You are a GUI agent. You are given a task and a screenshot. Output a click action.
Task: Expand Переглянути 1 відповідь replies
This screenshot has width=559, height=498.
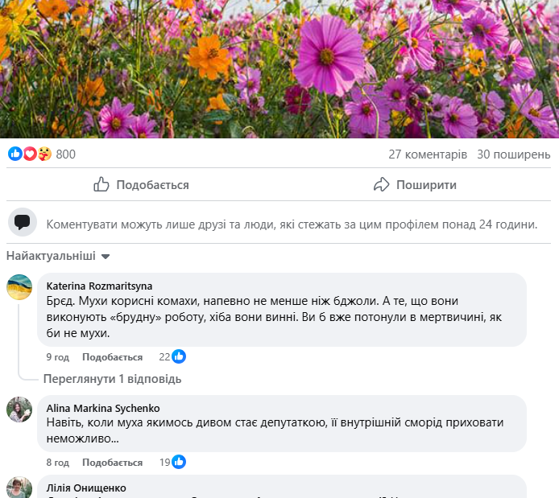(112, 379)
